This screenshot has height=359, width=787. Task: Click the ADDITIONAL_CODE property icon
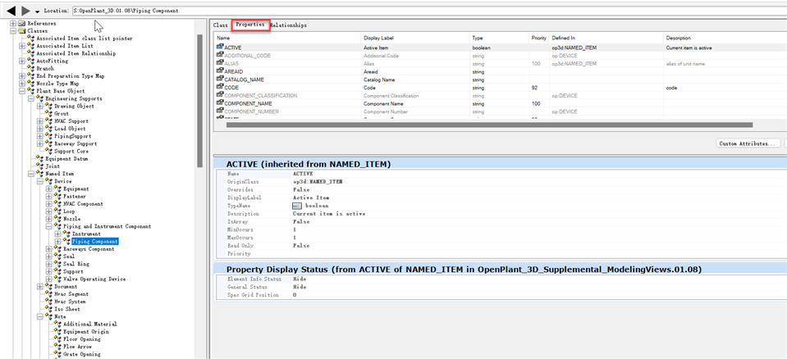point(220,56)
